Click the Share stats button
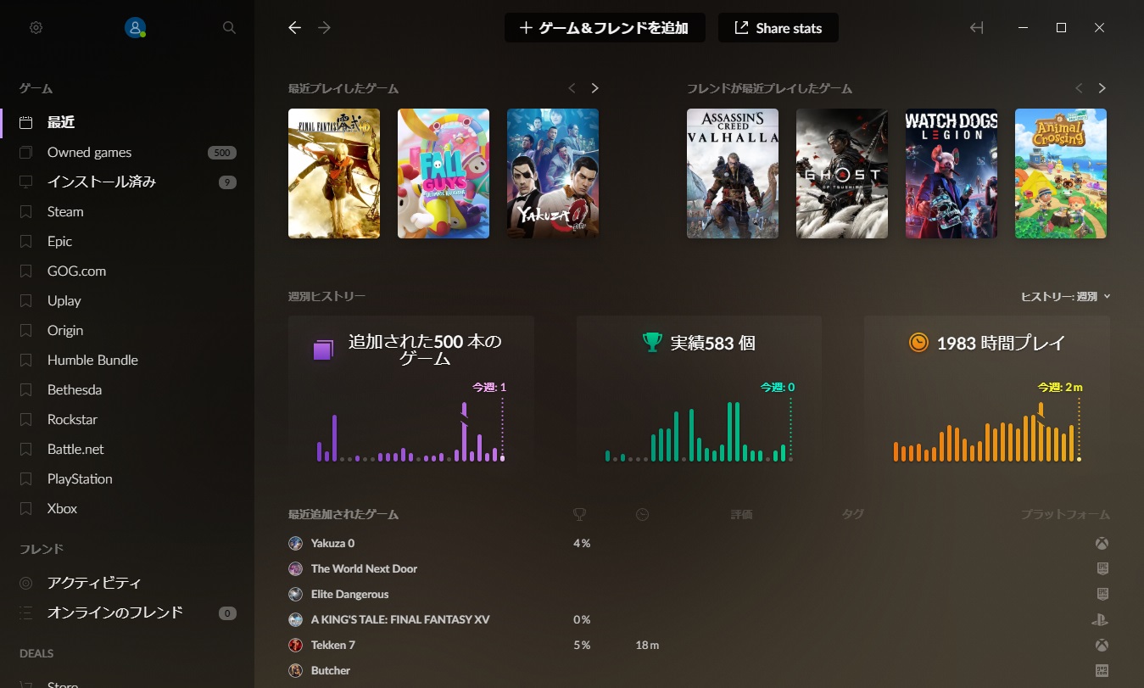The image size is (1144, 688). coord(778,28)
